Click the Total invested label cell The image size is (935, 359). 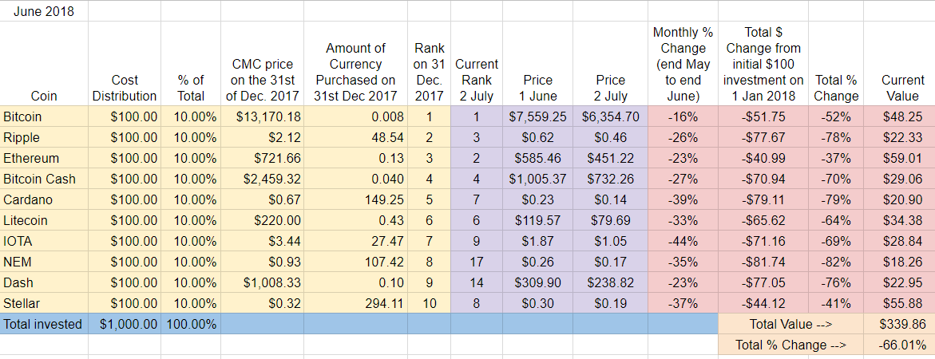[44, 325]
